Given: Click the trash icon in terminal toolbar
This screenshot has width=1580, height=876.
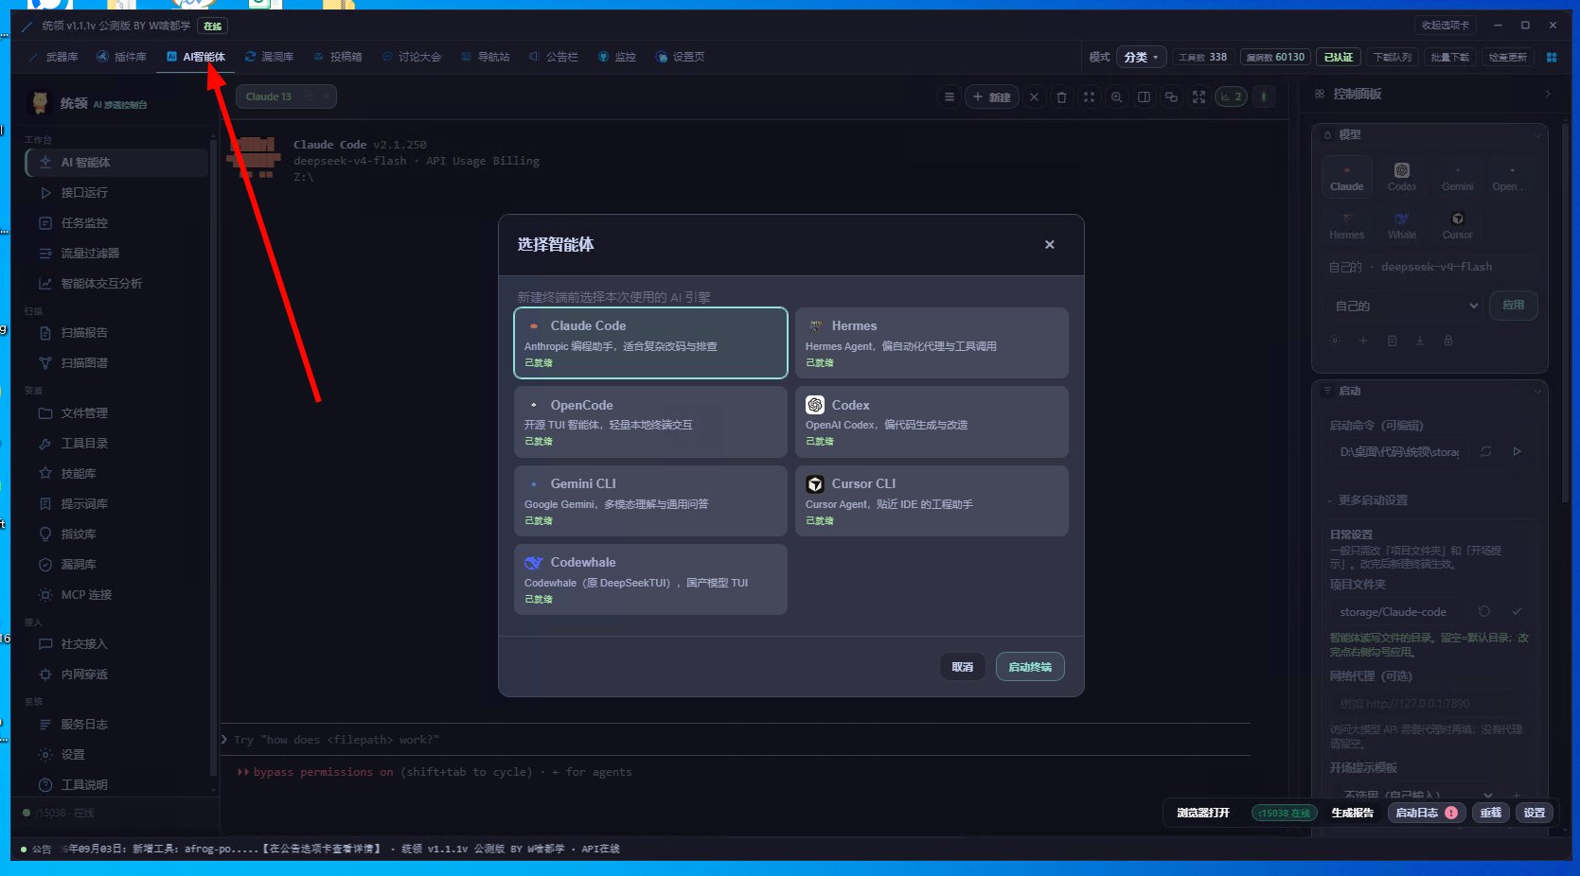Looking at the screenshot, I should pyautogui.click(x=1061, y=96).
